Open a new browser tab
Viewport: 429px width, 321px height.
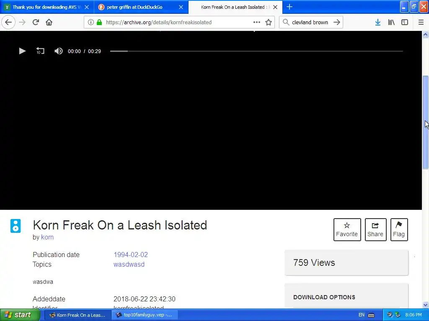coord(289,7)
